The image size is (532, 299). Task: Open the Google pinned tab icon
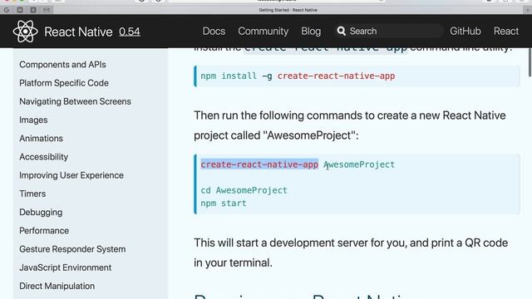[7, 10]
